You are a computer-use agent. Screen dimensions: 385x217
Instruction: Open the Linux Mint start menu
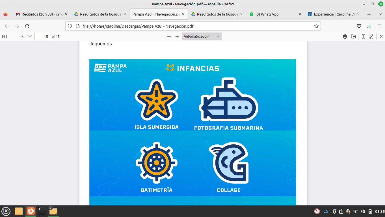coord(6,211)
